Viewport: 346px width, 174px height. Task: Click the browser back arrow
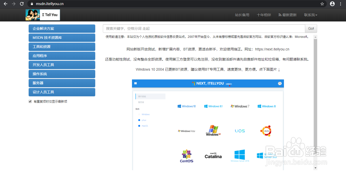[5, 4]
